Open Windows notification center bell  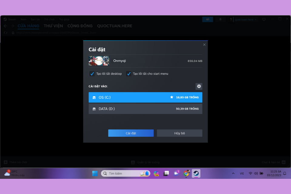coord(285,173)
